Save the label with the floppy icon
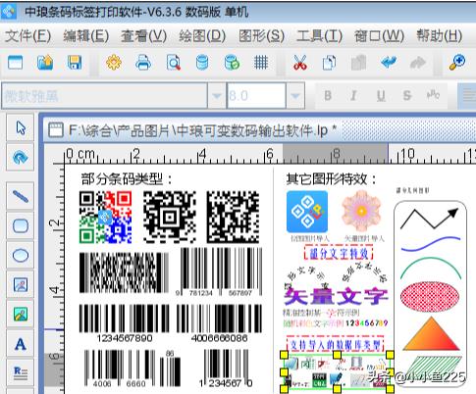Viewport: 476px width, 394px height. click(x=75, y=63)
